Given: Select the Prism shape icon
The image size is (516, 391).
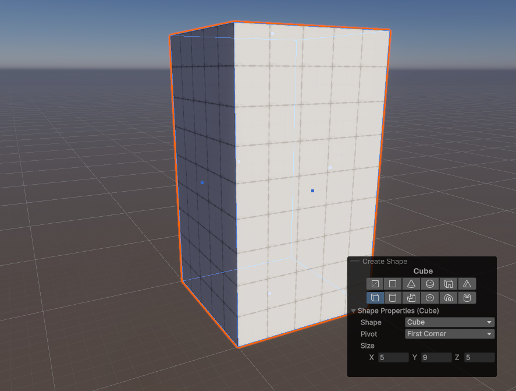Looking at the screenshot, I should pyautogui.click(x=467, y=284).
